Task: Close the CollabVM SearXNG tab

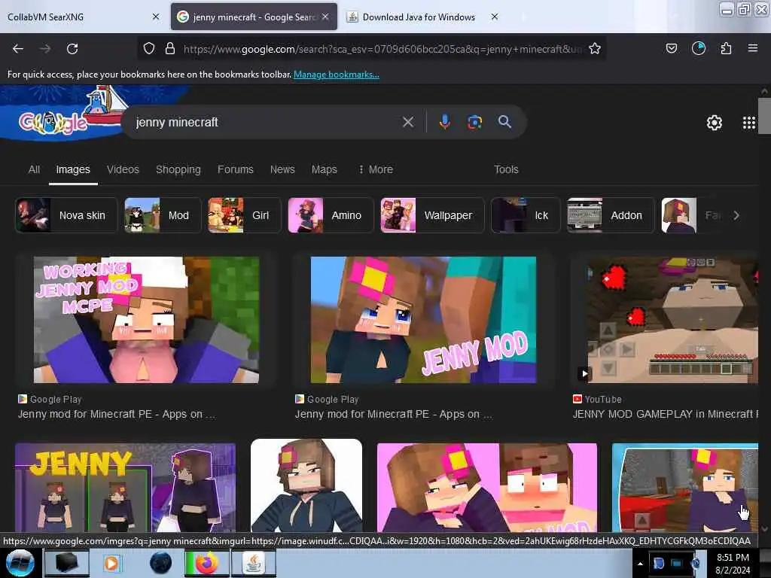Action: (156, 17)
